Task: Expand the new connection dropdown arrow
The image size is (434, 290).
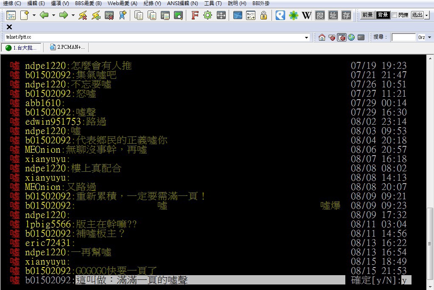Action: point(34,15)
